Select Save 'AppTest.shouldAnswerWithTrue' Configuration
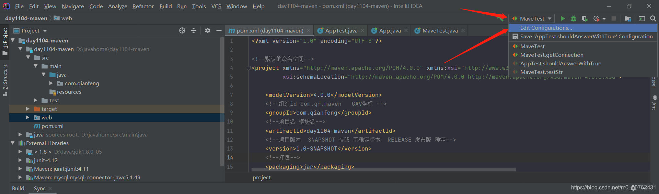 click(583, 37)
